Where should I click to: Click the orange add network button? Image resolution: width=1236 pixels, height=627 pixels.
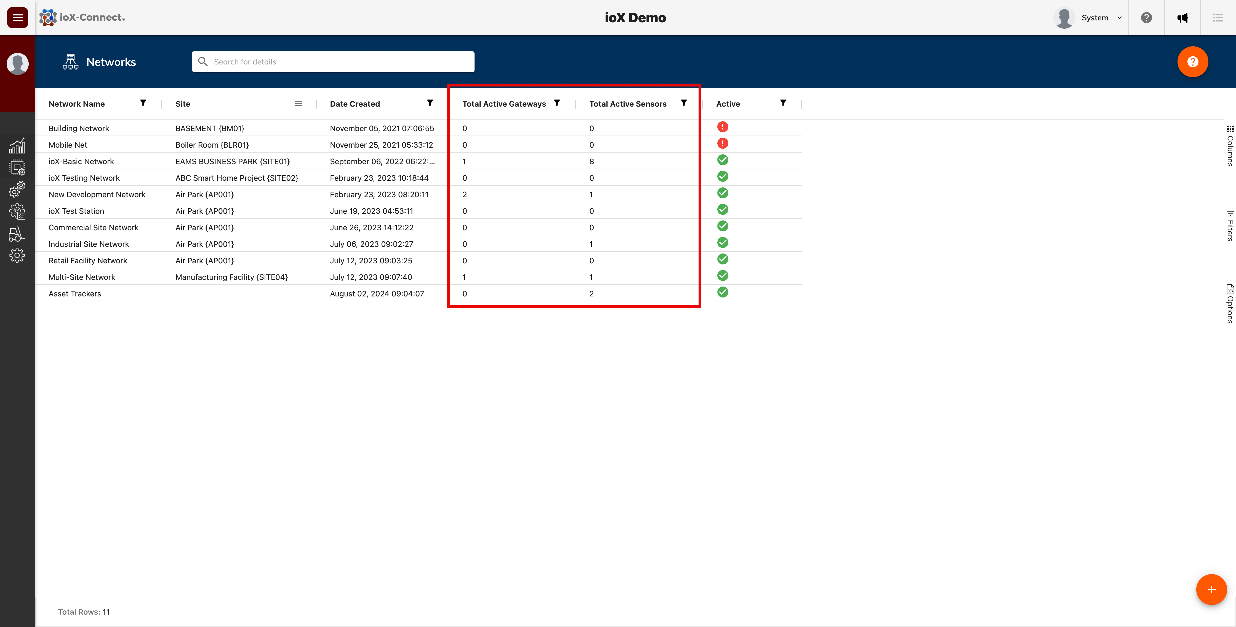(1211, 590)
